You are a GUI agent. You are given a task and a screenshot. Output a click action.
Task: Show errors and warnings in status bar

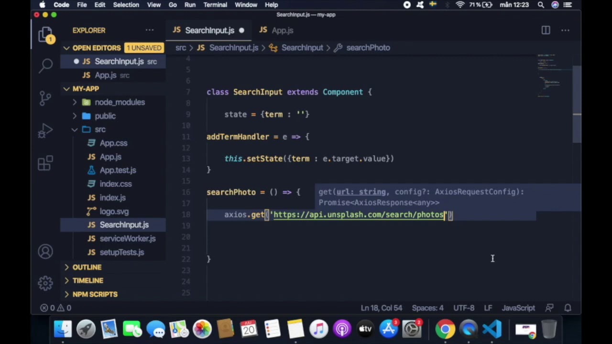click(x=56, y=308)
